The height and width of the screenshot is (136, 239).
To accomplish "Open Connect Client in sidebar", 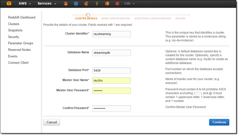I will [18, 63].
